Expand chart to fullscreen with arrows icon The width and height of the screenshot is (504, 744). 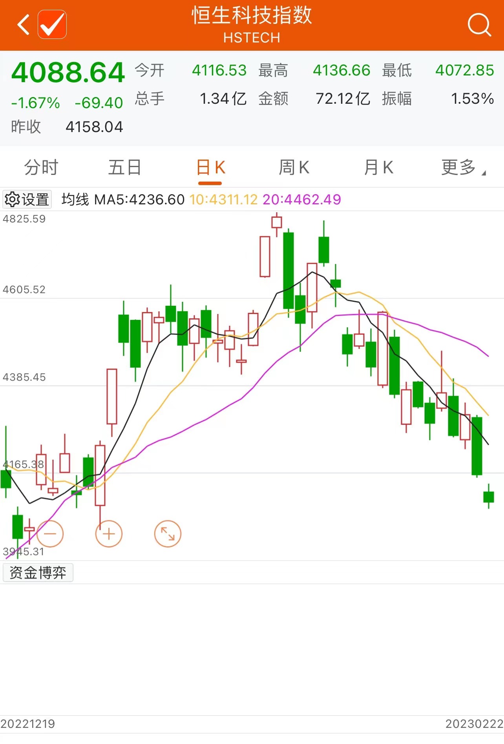168,534
